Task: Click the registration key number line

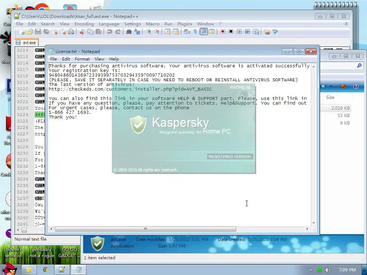Action: tap(112, 75)
